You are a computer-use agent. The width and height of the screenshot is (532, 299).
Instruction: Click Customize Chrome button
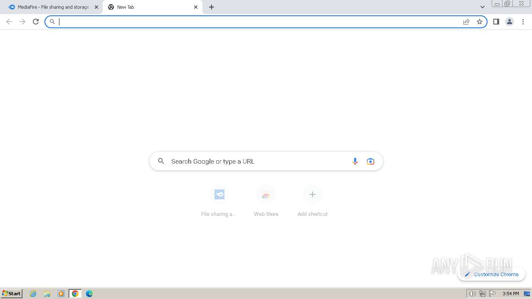click(492, 274)
